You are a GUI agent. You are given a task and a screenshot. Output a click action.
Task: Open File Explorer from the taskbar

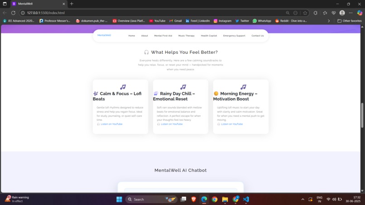pyautogui.click(x=225, y=199)
